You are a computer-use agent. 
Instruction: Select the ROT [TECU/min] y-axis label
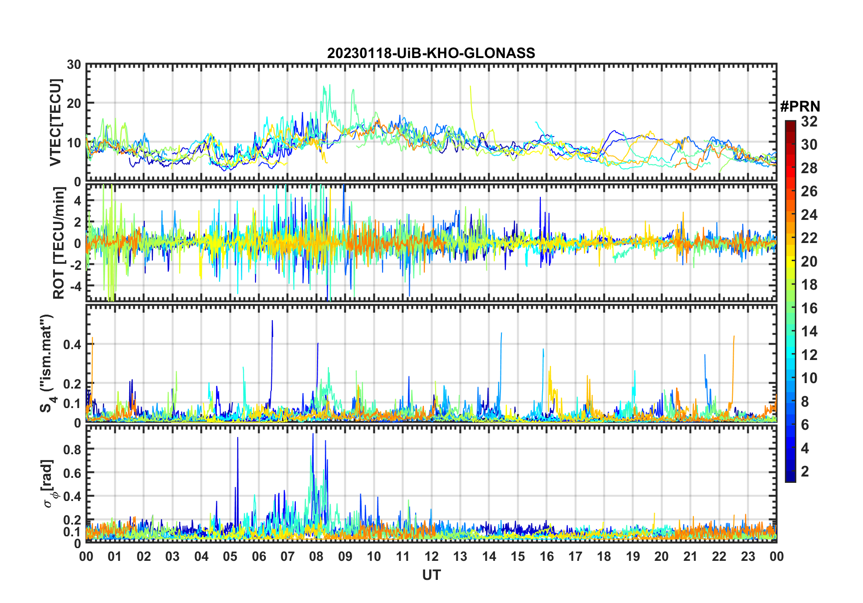(x=59, y=243)
